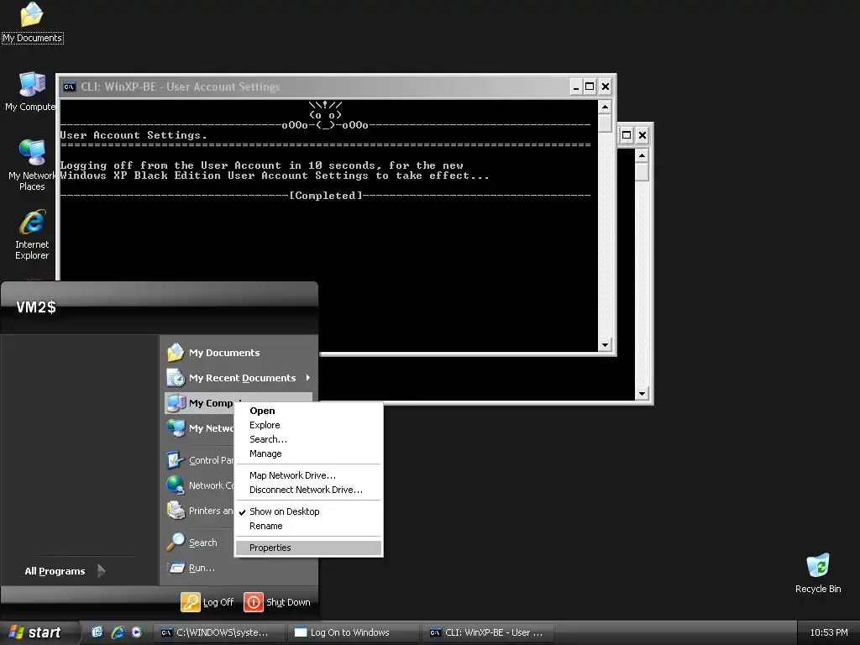Viewport: 860px width, 645px height.
Task: Click VM2$ user name header
Action: [x=36, y=307]
